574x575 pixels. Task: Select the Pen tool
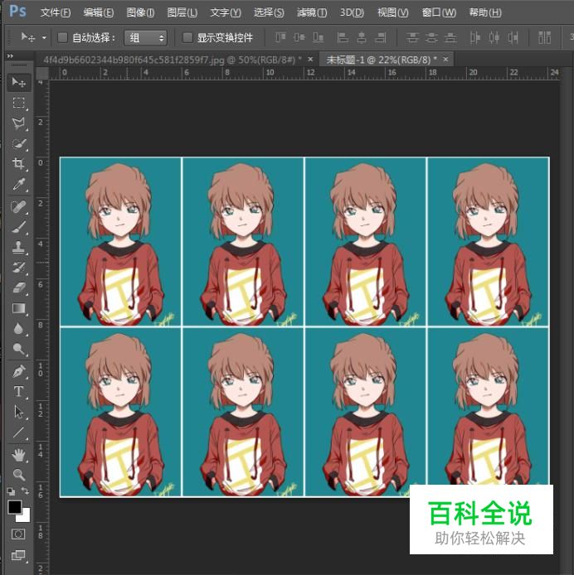click(x=18, y=371)
